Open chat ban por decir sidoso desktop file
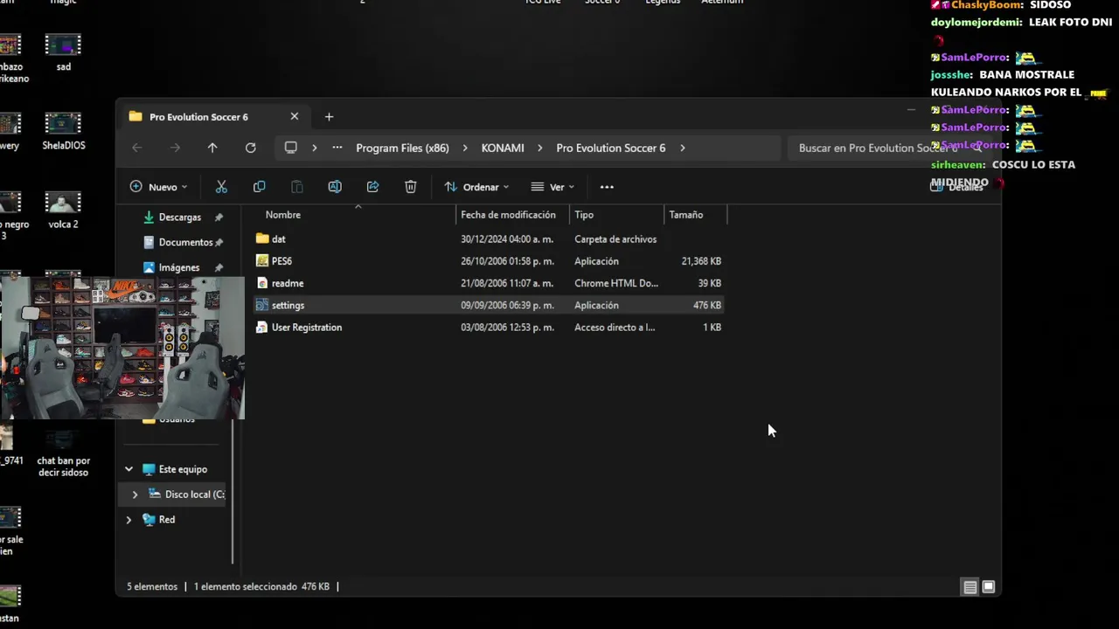The image size is (1119, 629). (x=63, y=454)
